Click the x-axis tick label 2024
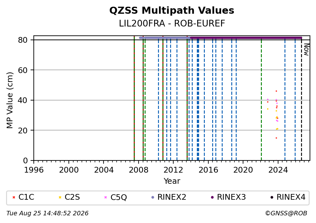 (x=278, y=170)
